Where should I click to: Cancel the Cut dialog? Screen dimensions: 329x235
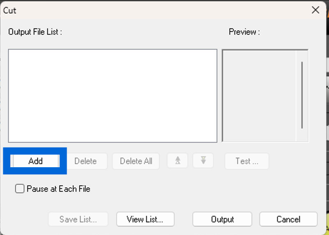pos(288,219)
